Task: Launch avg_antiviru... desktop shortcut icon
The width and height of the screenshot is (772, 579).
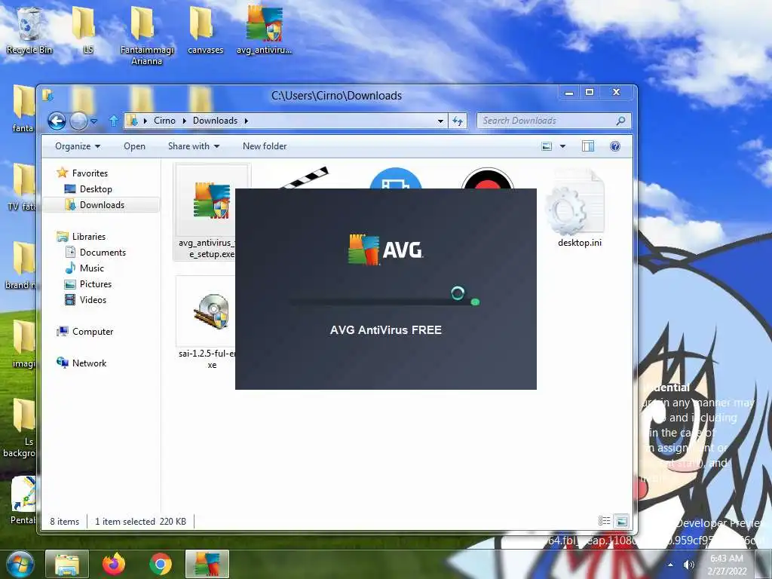Action: pos(265,30)
